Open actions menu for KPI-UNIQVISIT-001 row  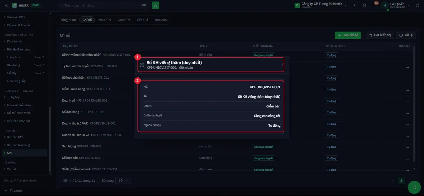pos(407,56)
